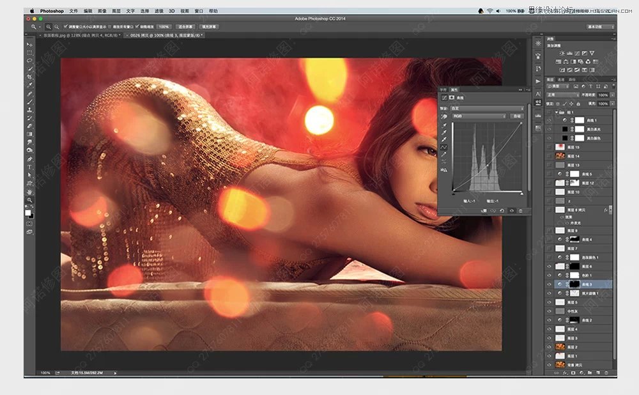Activate the Hand tool
This screenshot has height=395, width=639.
(29, 191)
